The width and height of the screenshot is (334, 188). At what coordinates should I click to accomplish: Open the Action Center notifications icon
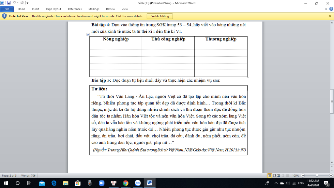click(x=326, y=183)
